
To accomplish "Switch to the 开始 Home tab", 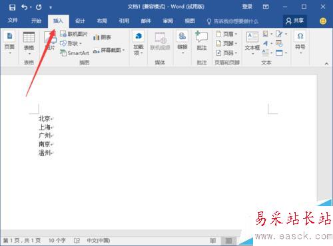I will point(36,21).
